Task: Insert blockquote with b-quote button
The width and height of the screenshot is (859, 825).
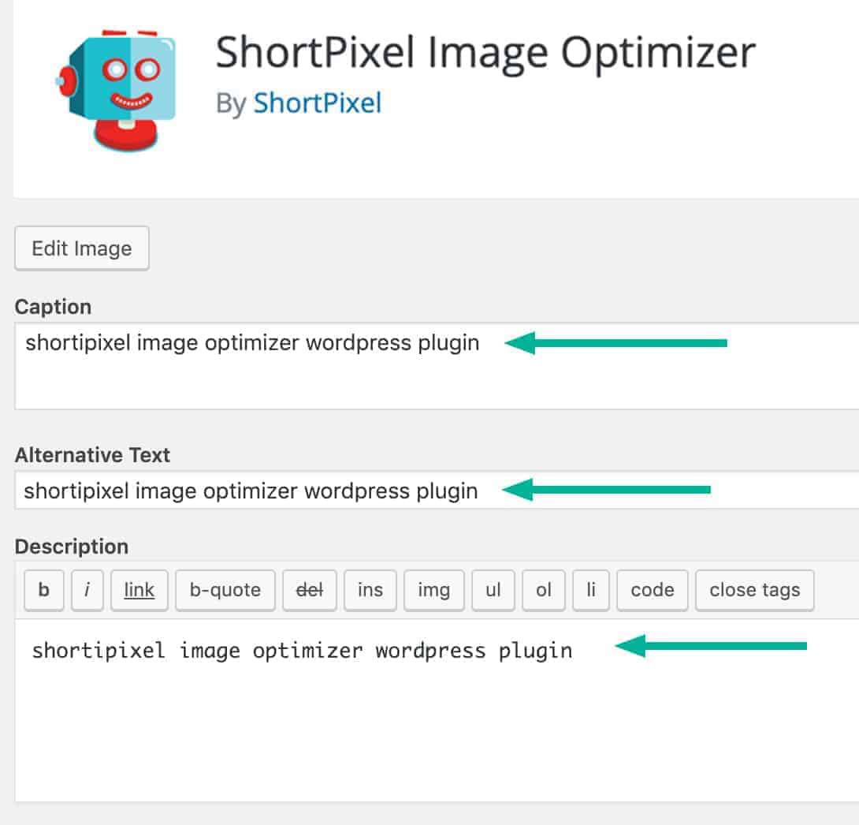Action: (x=225, y=591)
